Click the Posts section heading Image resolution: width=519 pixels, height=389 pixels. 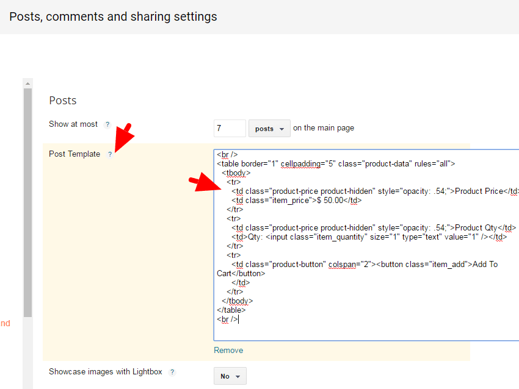tap(63, 101)
